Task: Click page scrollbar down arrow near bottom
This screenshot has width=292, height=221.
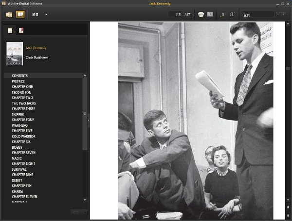Action: [x=288, y=200]
